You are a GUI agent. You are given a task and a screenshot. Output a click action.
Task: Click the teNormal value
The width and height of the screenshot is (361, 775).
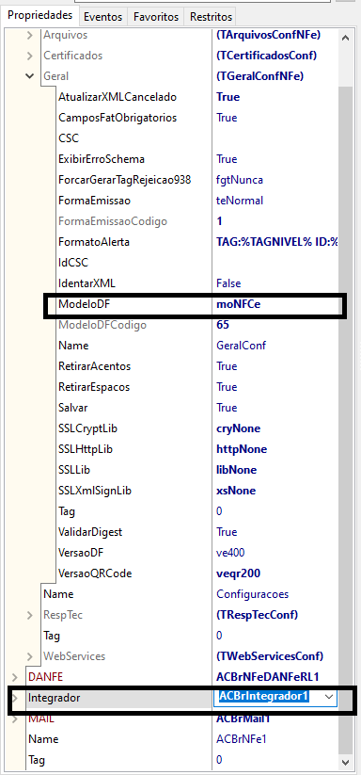[x=240, y=201]
